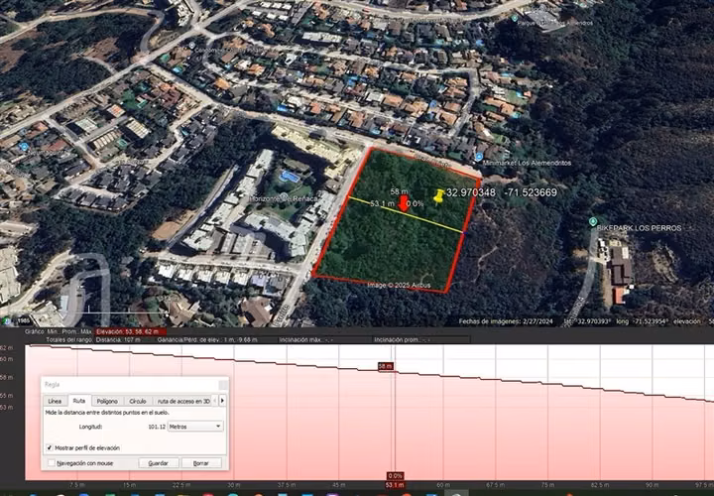714x496 pixels.
Task: Click the 53.1 m distance label on profile axis
Action: [395, 485]
